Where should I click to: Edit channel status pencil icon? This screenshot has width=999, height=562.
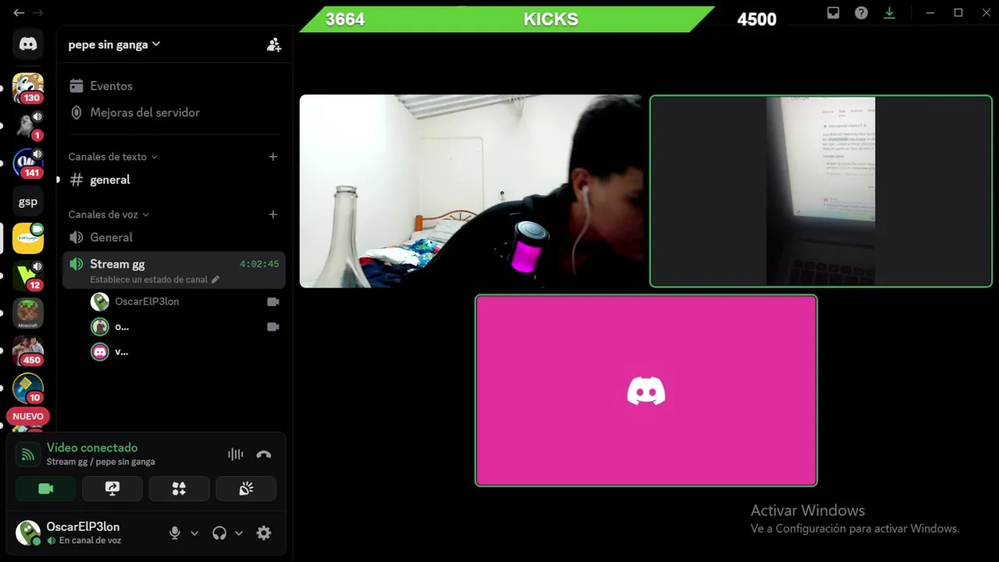click(x=215, y=279)
